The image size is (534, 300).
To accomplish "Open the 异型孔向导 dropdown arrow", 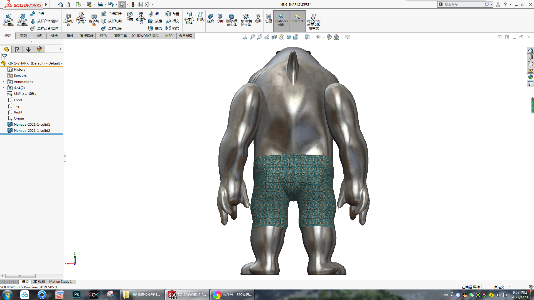I will [81, 29].
